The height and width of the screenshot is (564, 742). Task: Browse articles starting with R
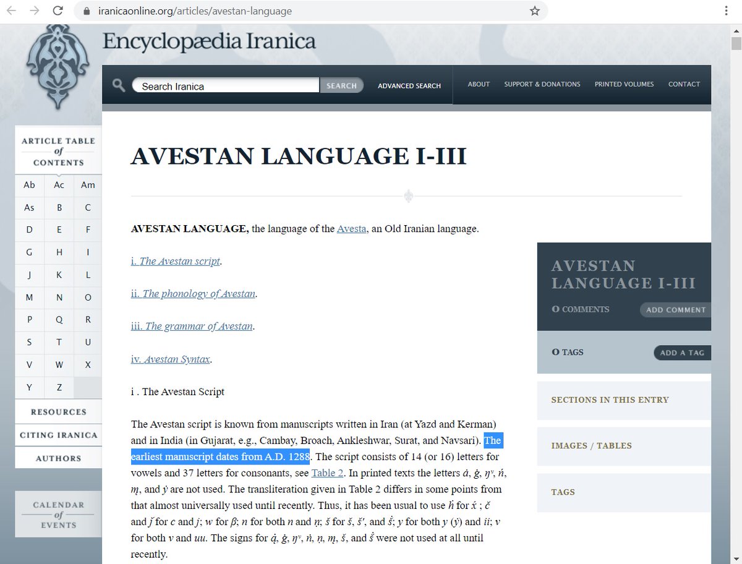click(x=88, y=320)
